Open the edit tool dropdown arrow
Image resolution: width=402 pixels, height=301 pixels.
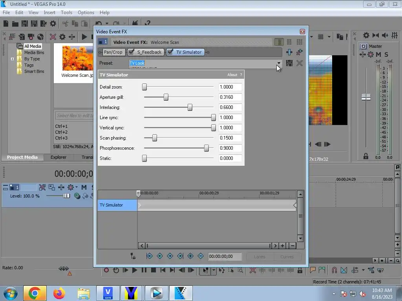coord(213,270)
